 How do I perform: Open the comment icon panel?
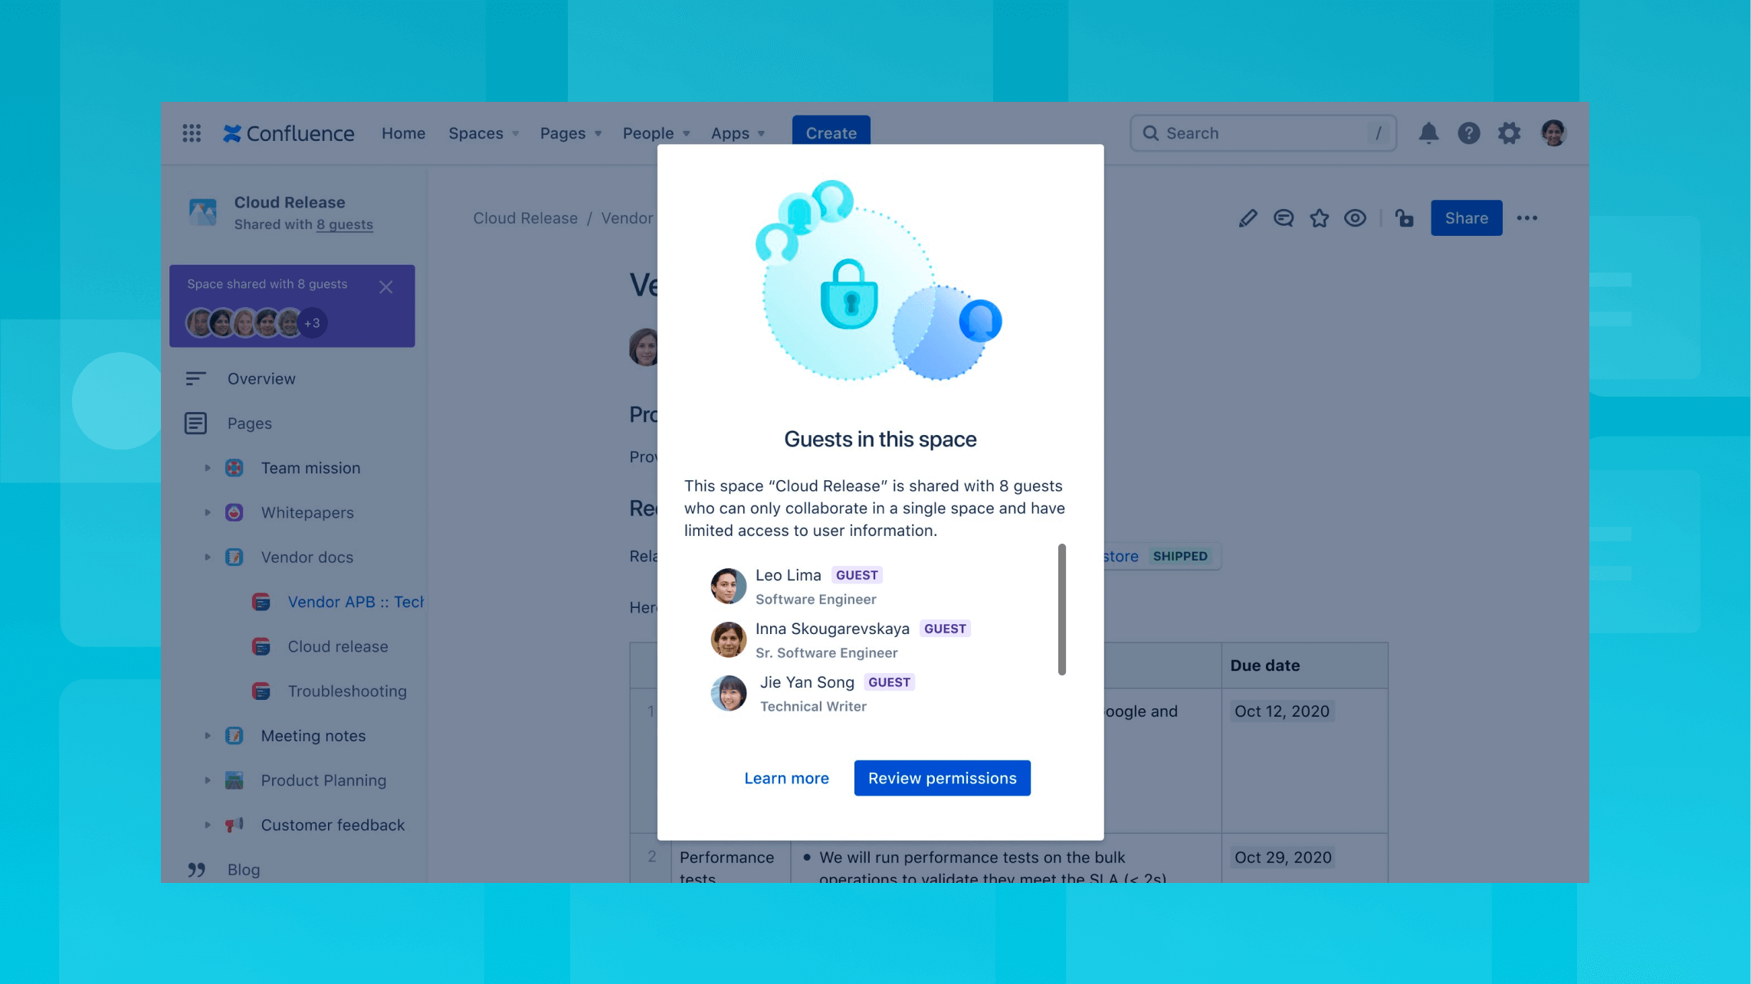1282,217
